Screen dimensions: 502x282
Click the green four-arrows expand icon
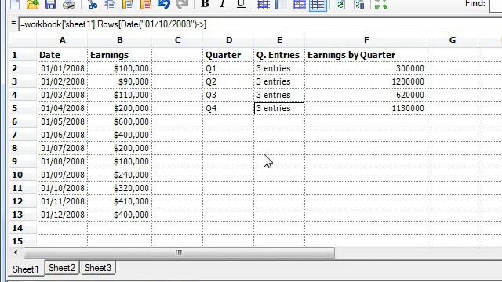[381, 5]
